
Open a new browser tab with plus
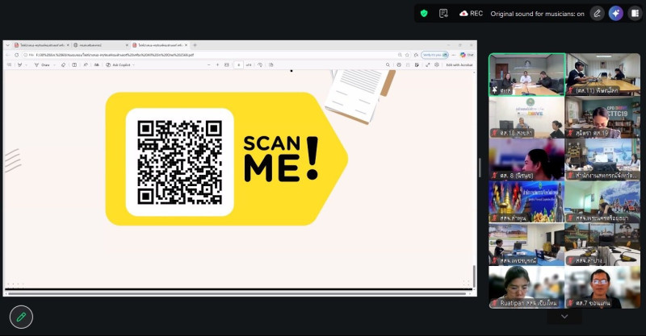pos(195,45)
